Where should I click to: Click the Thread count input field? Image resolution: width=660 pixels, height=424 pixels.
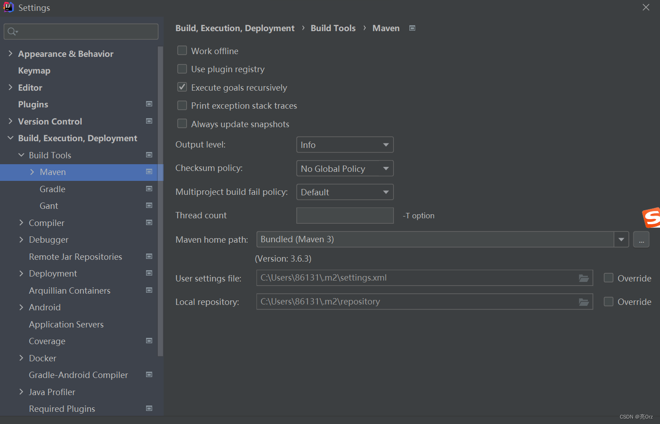tap(345, 216)
